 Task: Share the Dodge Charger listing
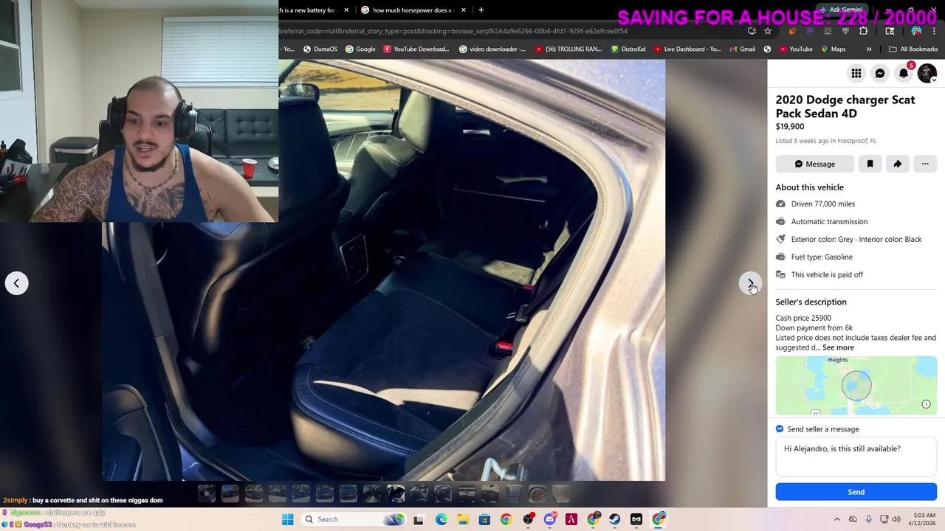coord(897,164)
